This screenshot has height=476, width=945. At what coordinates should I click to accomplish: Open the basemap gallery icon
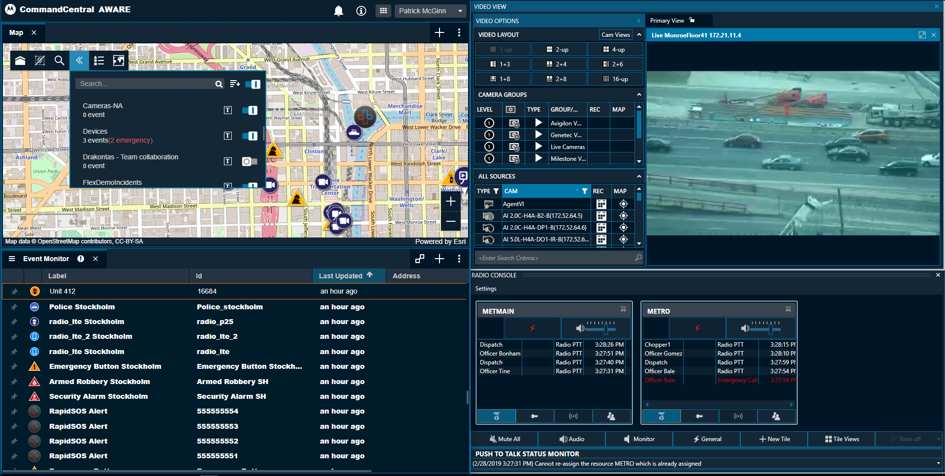[x=119, y=60]
